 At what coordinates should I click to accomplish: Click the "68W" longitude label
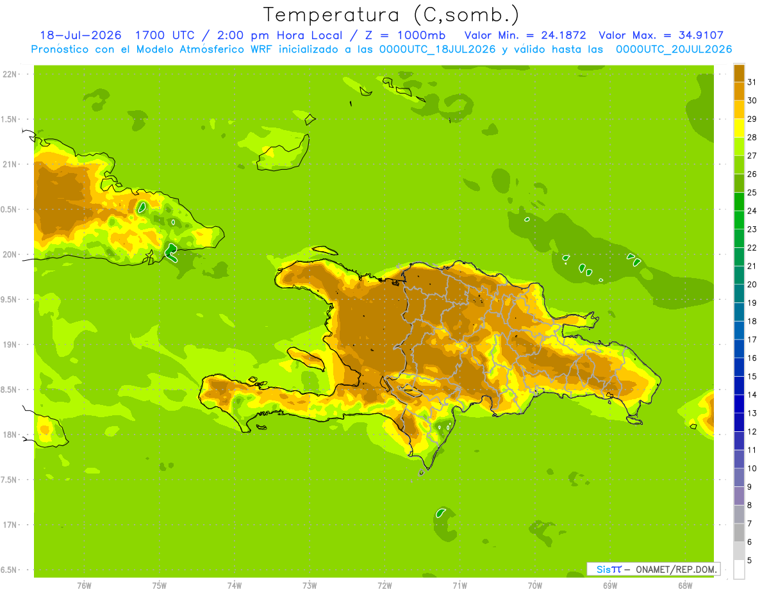coord(685,585)
